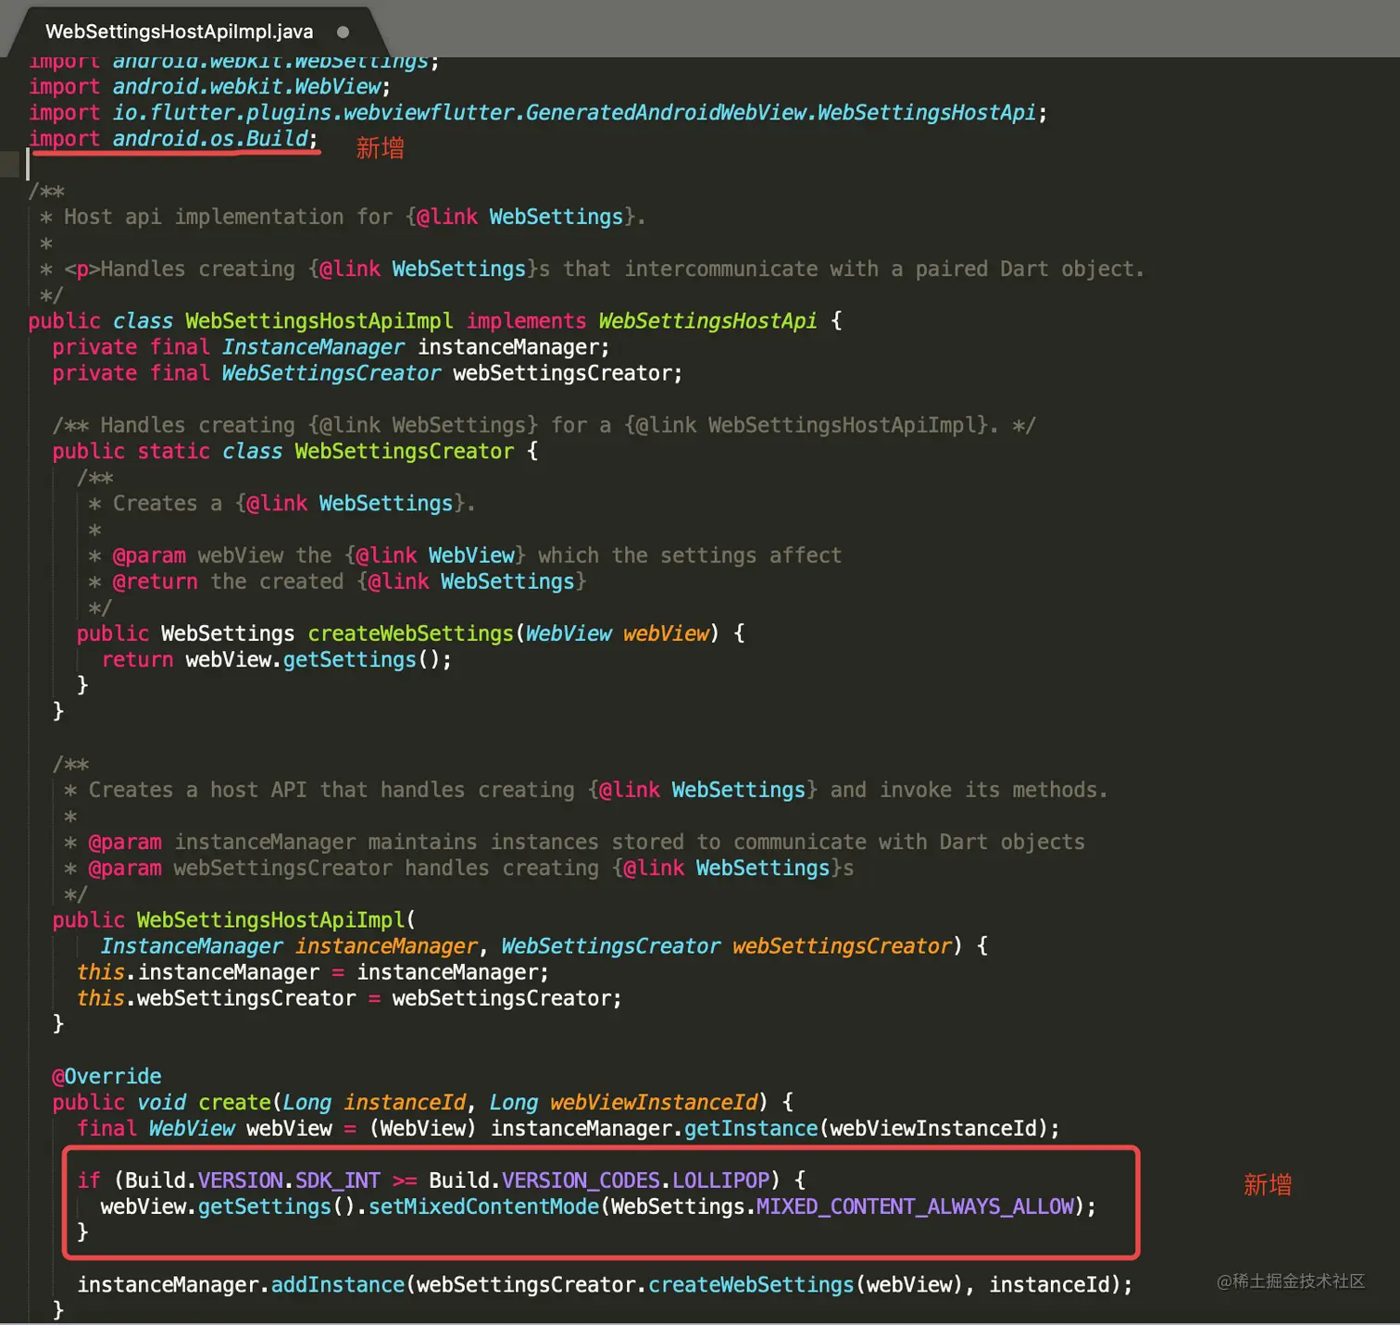Image resolution: width=1400 pixels, height=1325 pixels.
Task: Click the line "import android.webkit.WebView;"
Action: (209, 86)
